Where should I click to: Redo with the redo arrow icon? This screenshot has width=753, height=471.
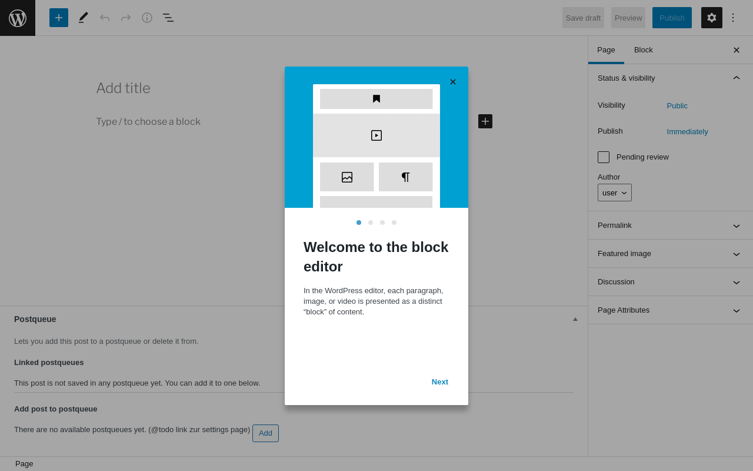[x=126, y=18]
